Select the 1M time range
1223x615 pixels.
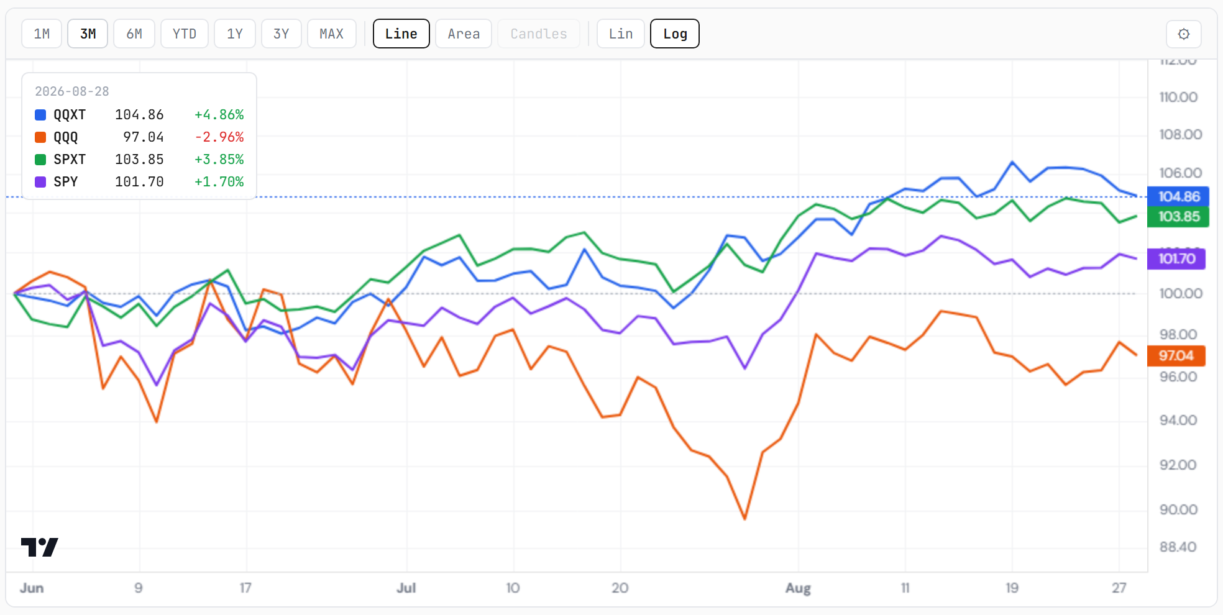tap(42, 34)
